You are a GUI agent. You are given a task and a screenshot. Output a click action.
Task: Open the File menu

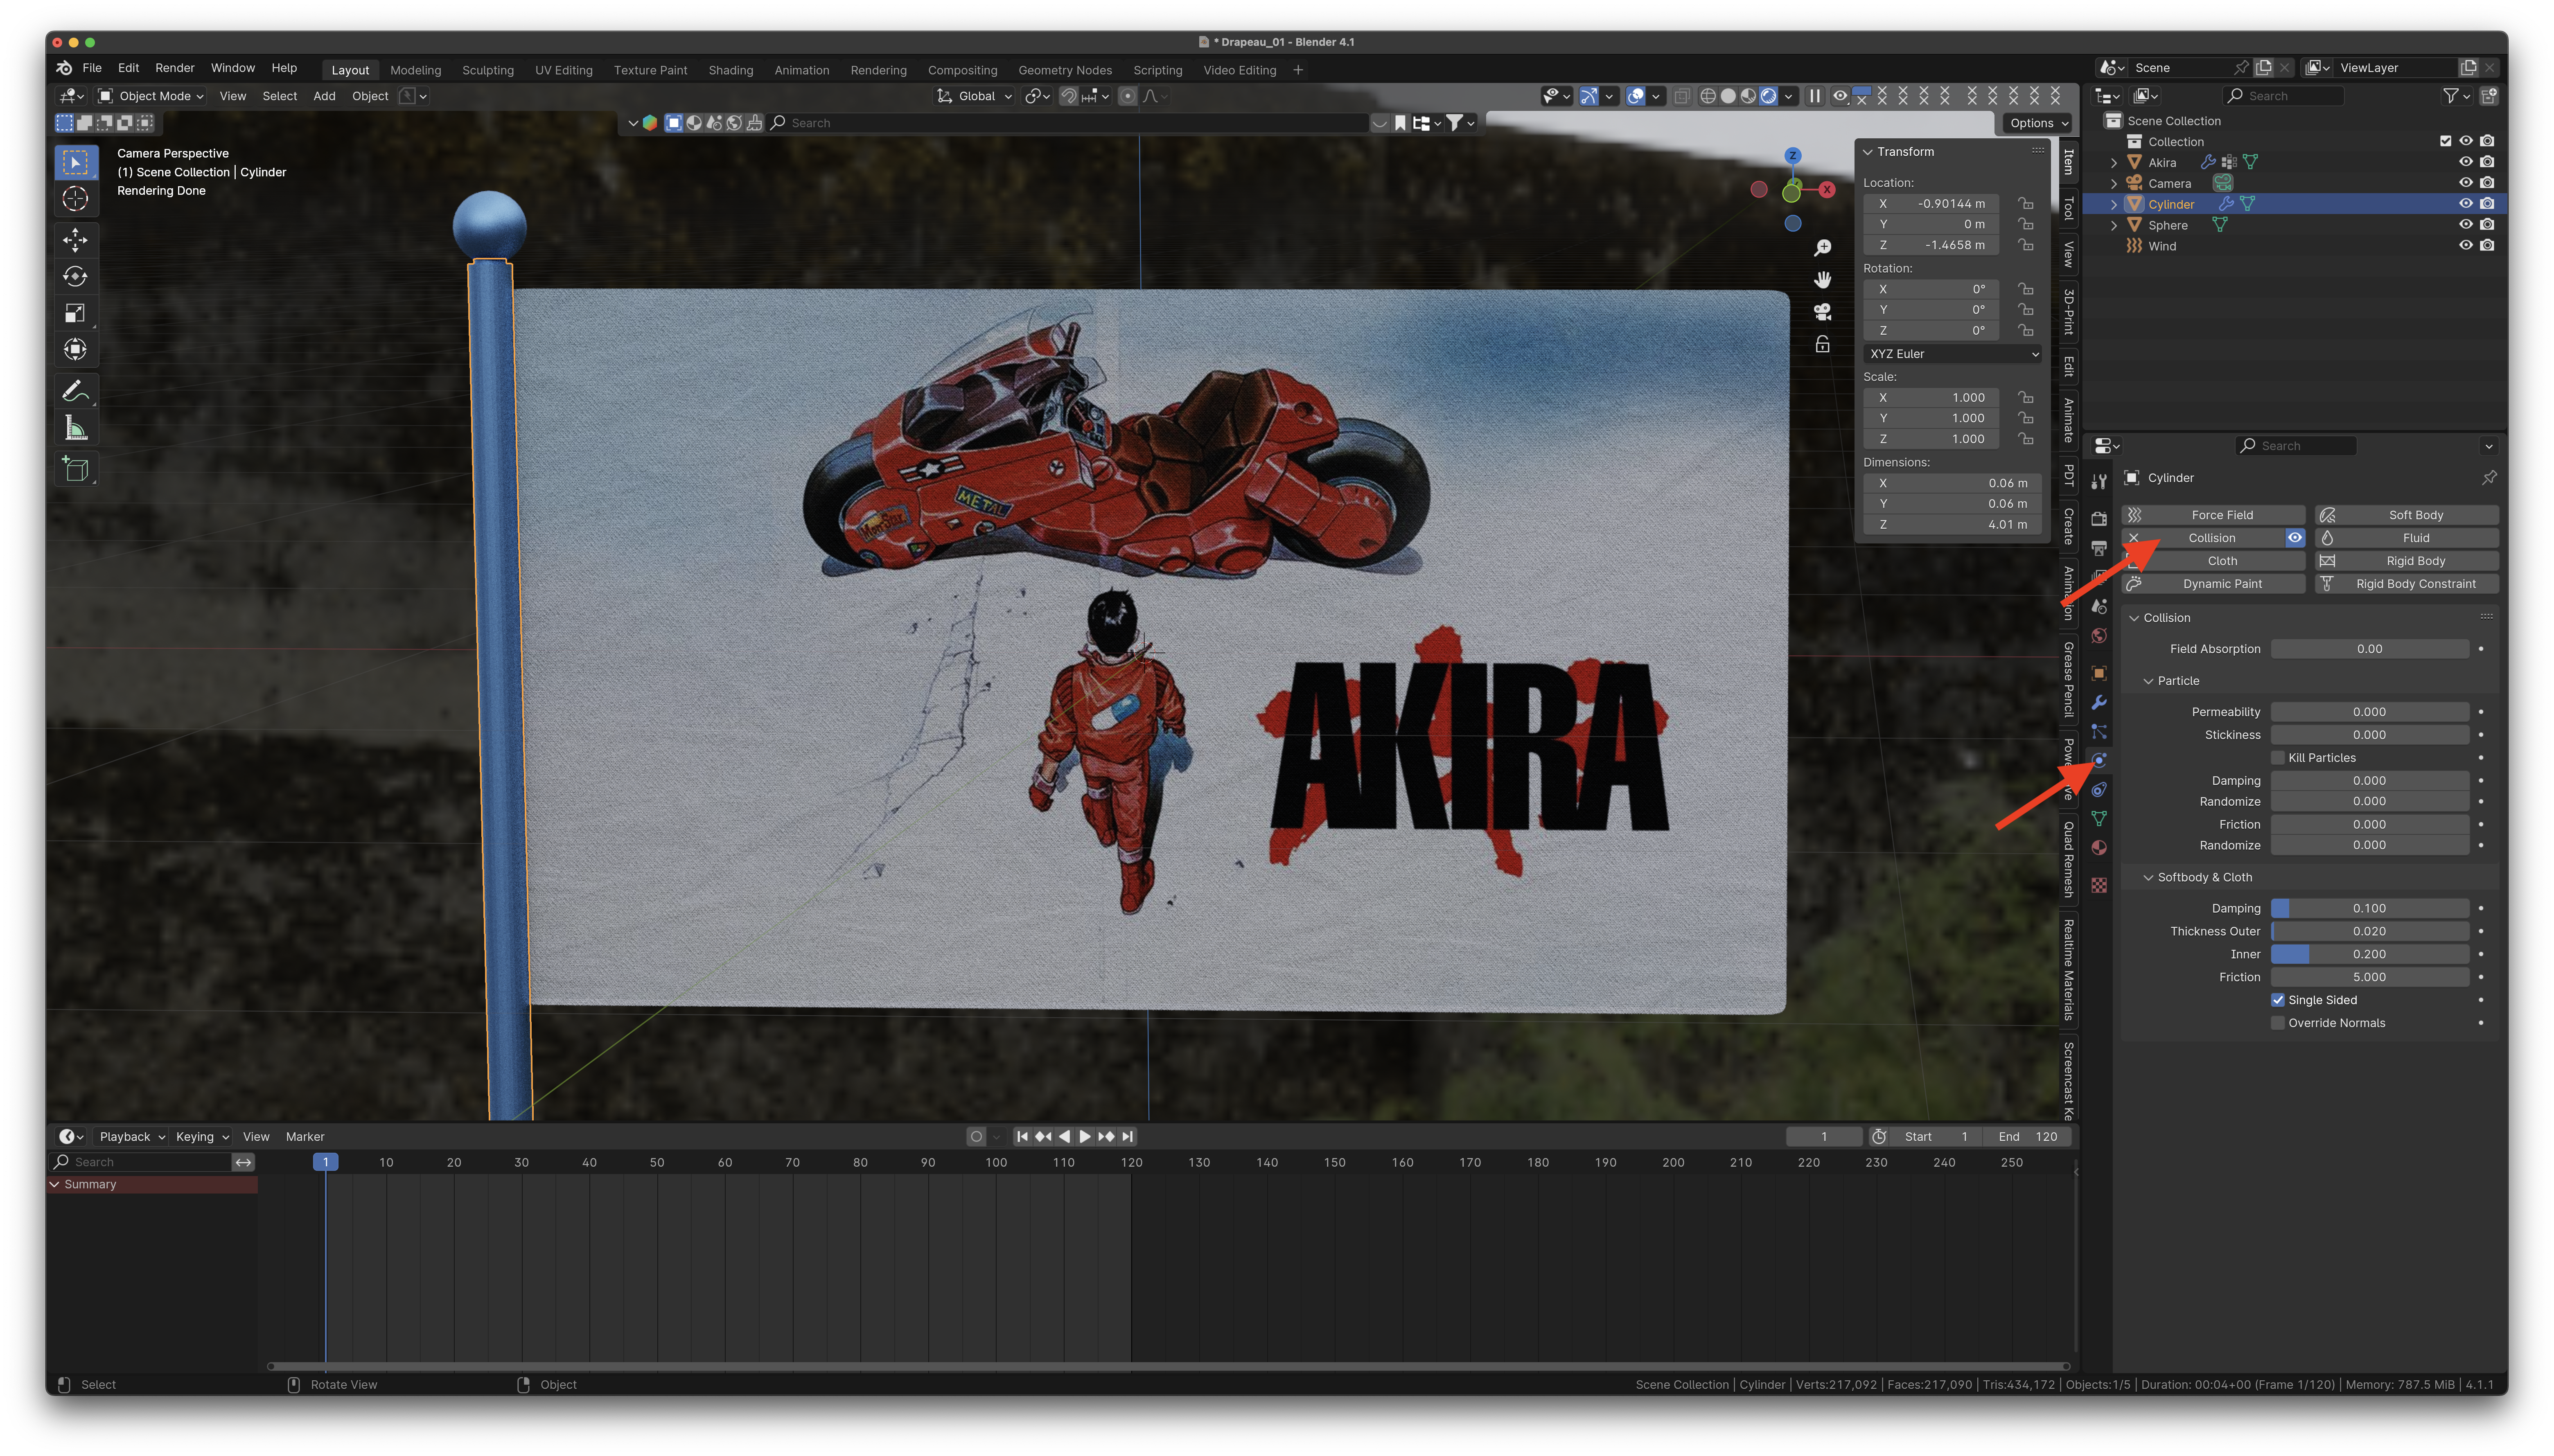[92, 68]
